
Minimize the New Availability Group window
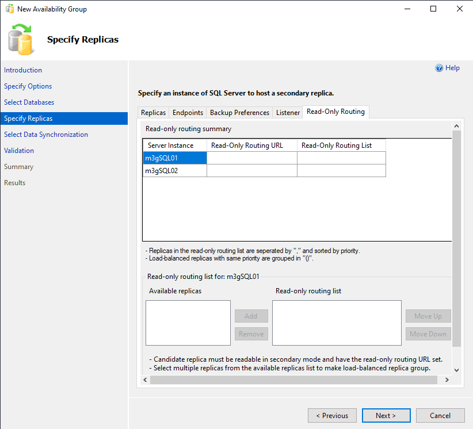(407, 9)
